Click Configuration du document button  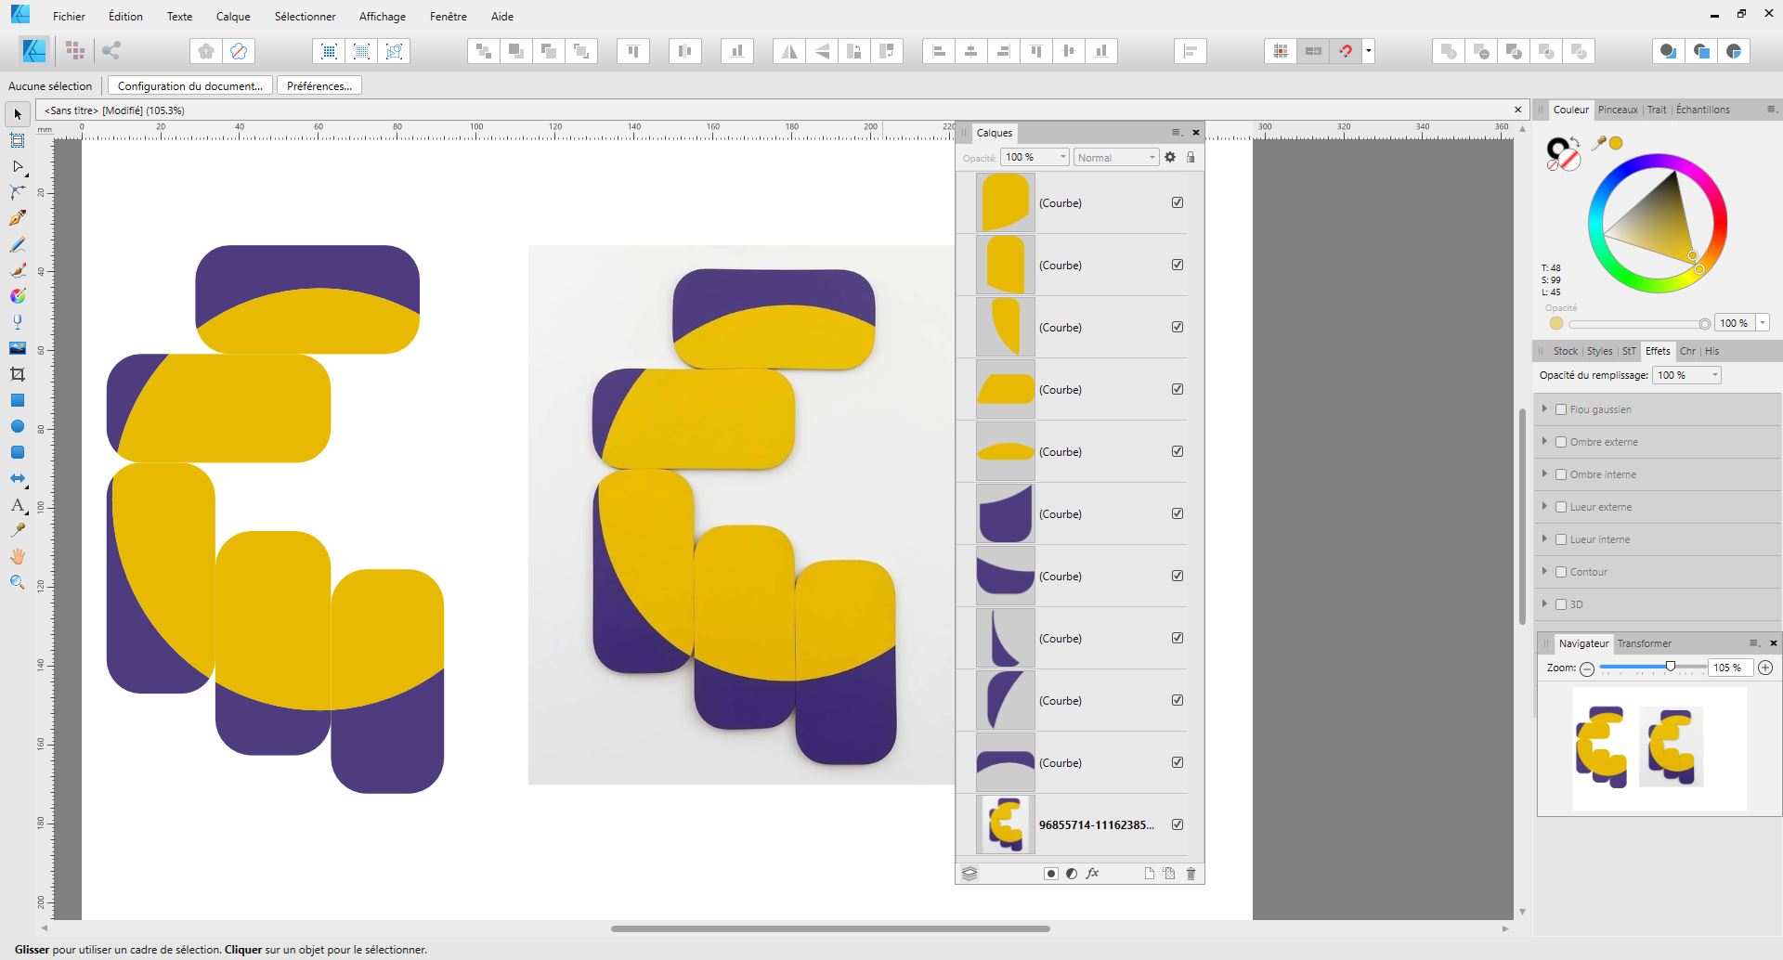point(190,85)
